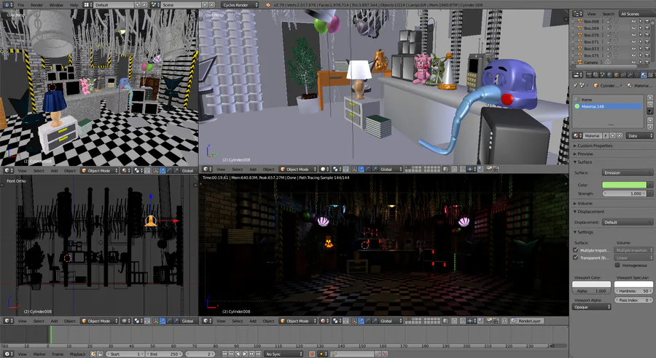This screenshot has height=358, width=656.
Task: Open the green Emission Color swatch
Action: point(624,185)
